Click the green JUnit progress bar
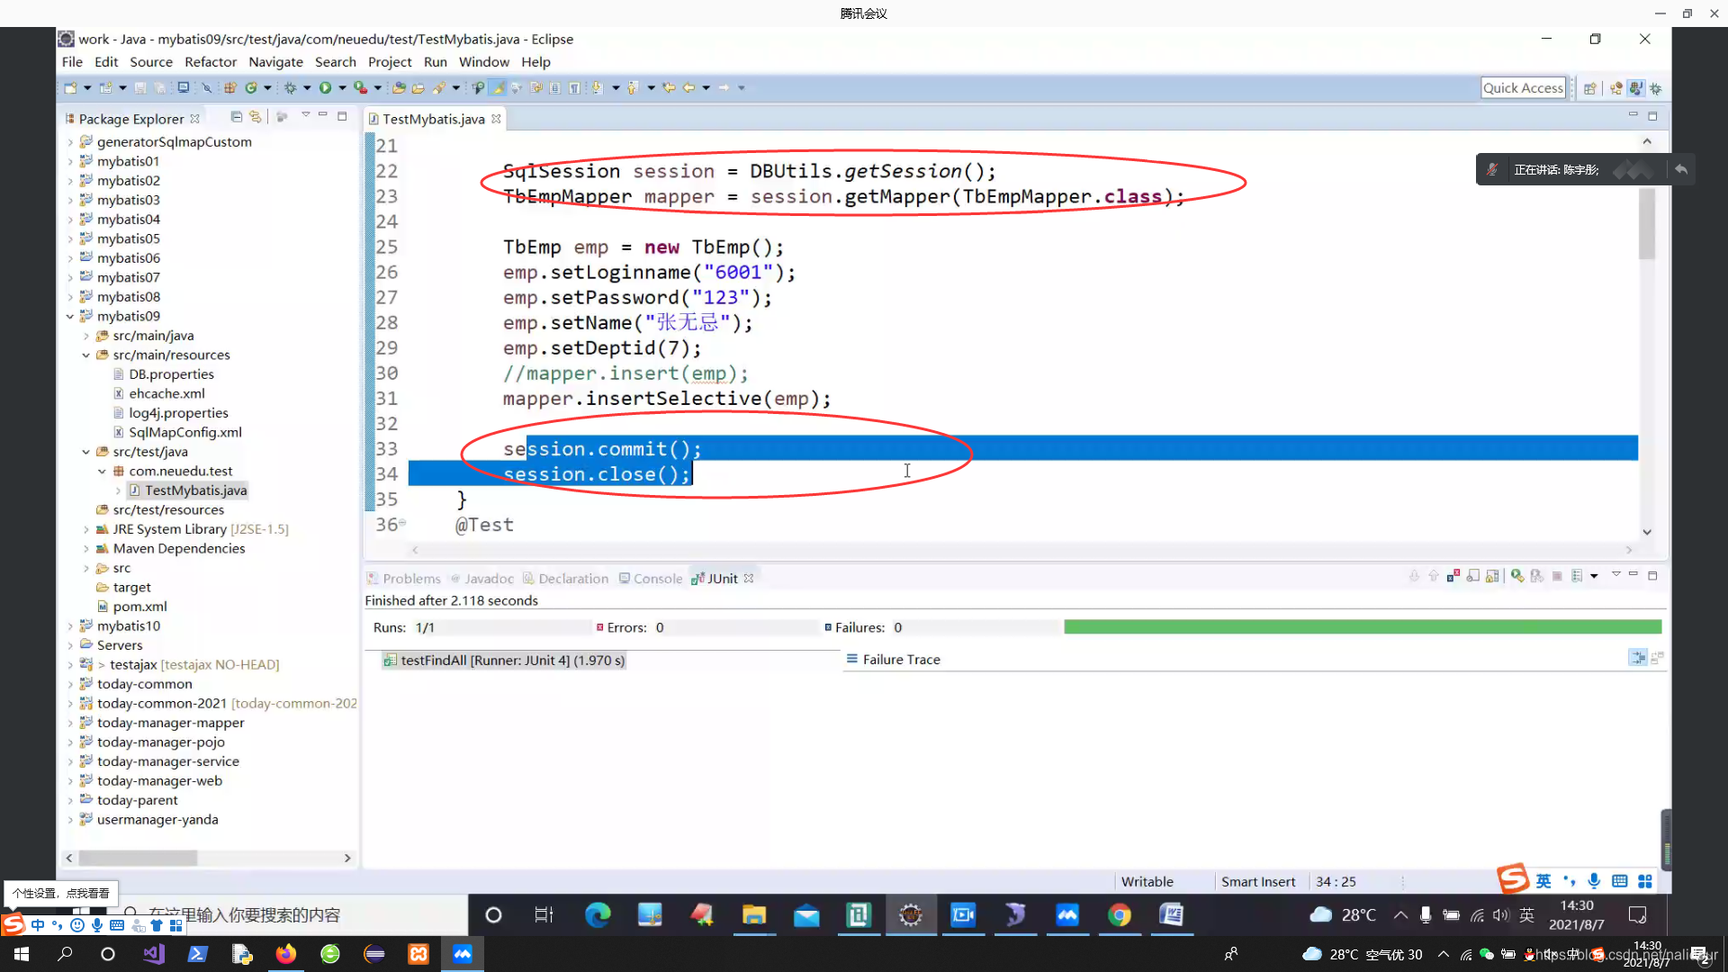The image size is (1728, 972). (x=1362, y=627)
